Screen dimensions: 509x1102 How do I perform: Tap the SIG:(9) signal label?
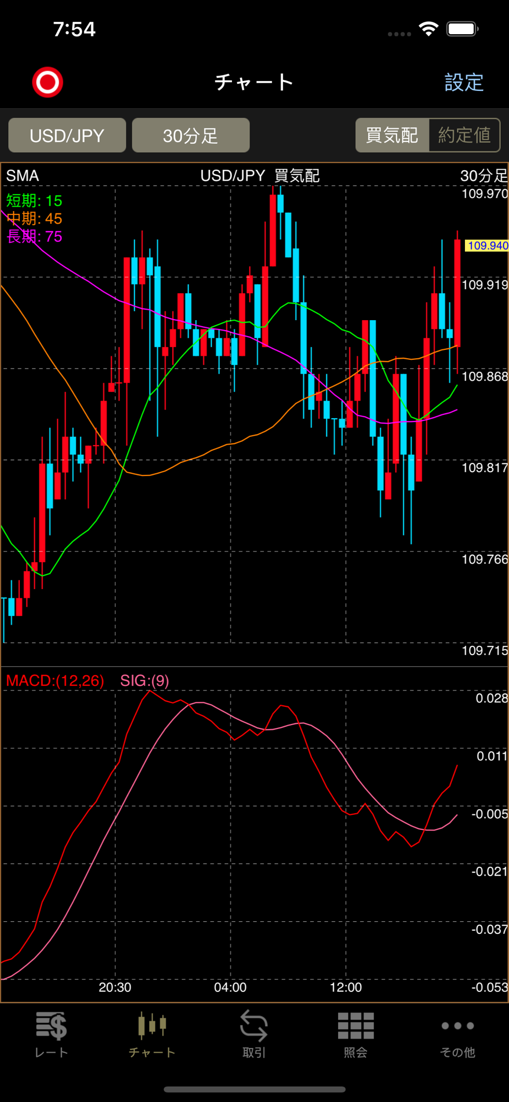point(144,681)
